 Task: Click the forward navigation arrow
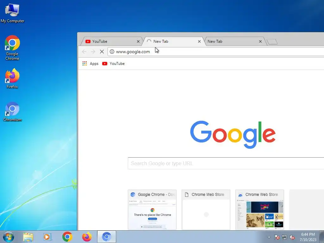[93, 52]
